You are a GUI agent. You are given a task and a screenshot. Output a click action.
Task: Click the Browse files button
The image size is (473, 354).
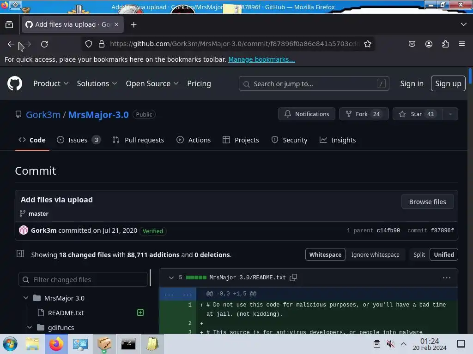click(x=427, y=202)
